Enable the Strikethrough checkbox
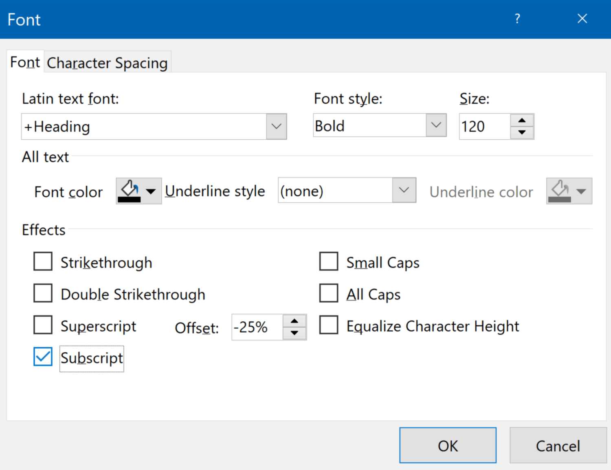 pos(43,261)
